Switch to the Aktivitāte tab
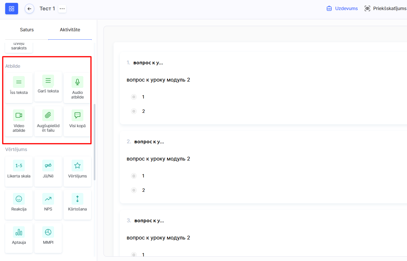Viewport: 407px width, 261px height. pos(70,30)
